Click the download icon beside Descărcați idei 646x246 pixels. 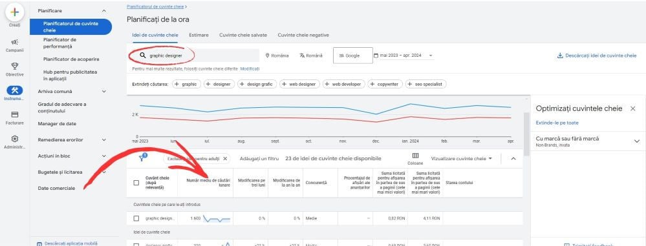[x=560, y=56]
